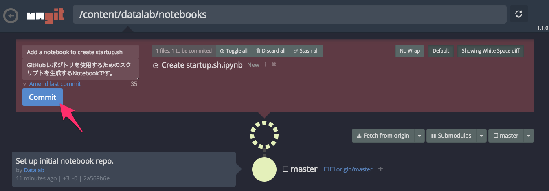Select the solid commit node

coord(265,169)
